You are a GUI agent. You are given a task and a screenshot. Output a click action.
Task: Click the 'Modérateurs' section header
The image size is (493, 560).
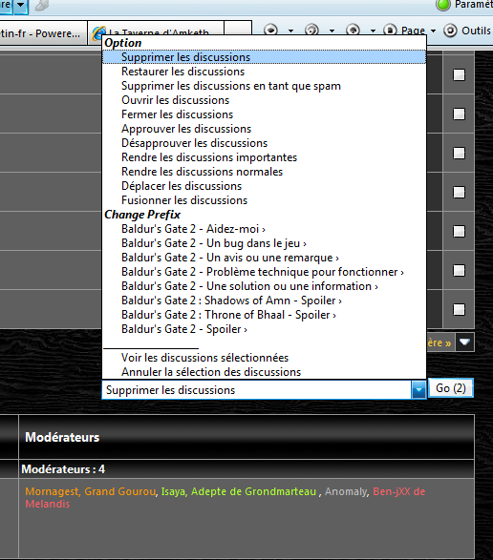click(x=62, y=437)
